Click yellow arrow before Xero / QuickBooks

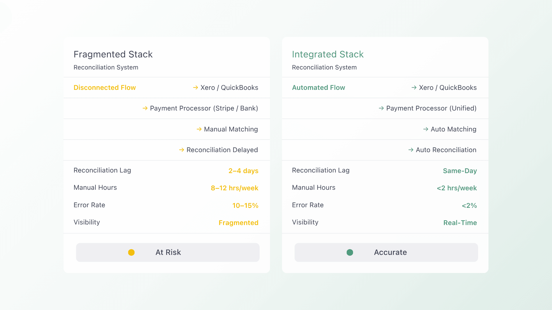[195, 88]
